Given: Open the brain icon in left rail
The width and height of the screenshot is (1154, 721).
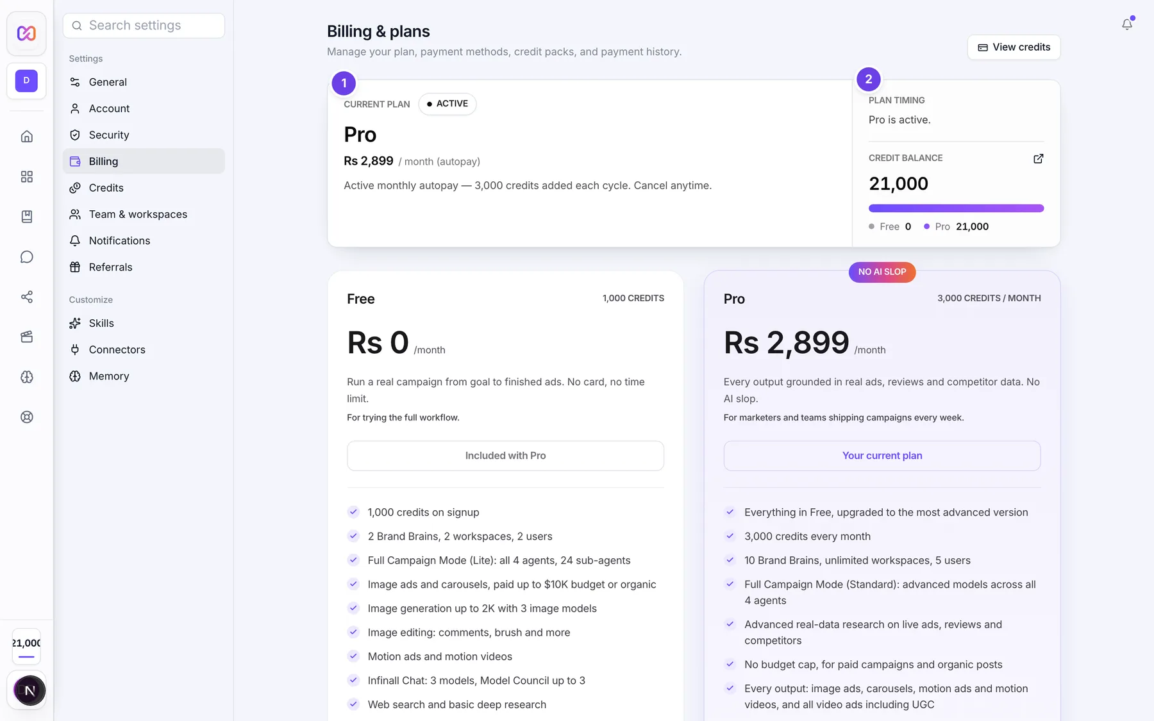Looking at the screenshot, I should coord(26,377).
